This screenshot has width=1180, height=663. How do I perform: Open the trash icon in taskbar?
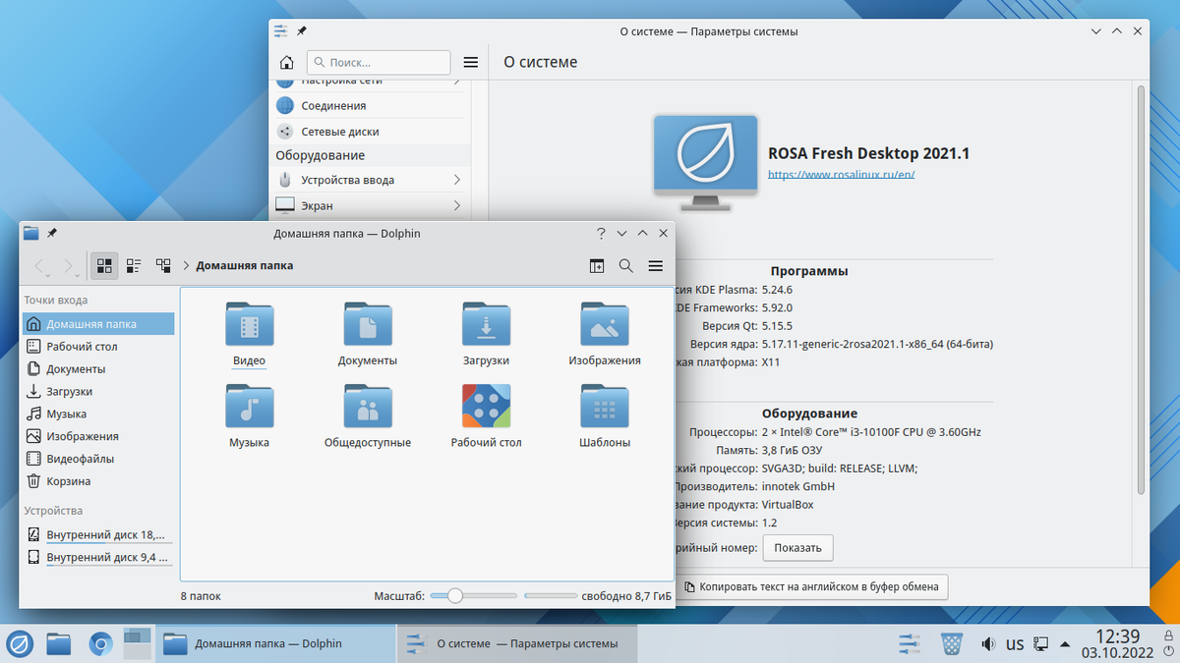[952, 644]
